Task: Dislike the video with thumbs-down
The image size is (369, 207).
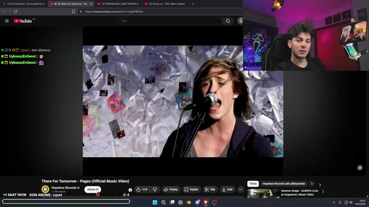Action: click(155, 189)
